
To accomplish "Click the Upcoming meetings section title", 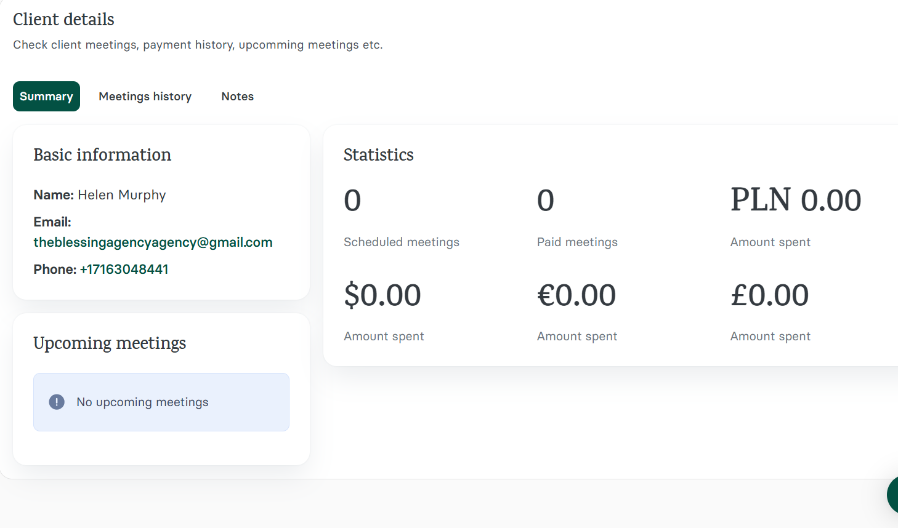I will click(110, 343).
